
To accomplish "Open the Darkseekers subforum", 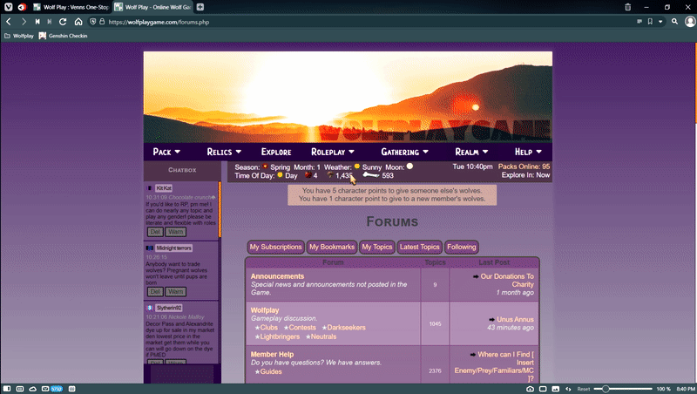I will (346, 327).
